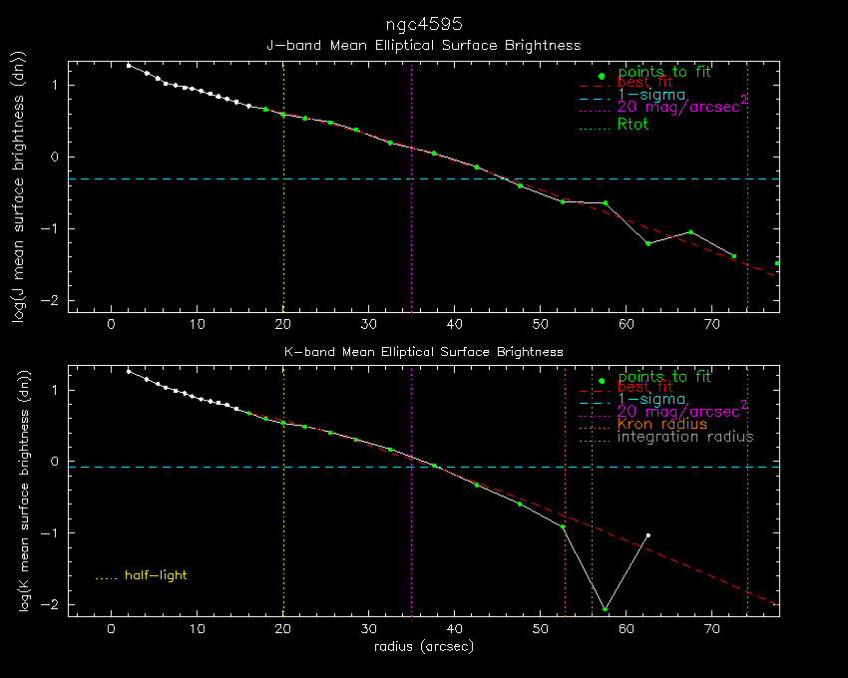Click the lowest K-band data point near radius 57
The image size is (848, 678).
click(x=605, y=609)
